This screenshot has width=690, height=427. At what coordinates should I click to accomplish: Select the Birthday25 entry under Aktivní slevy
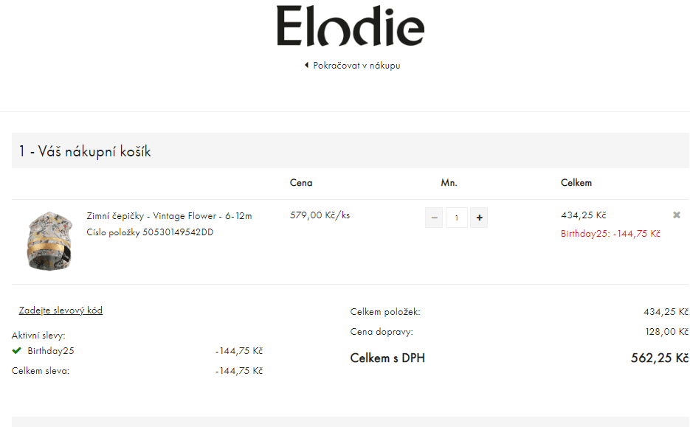click(x=51, y=351)
